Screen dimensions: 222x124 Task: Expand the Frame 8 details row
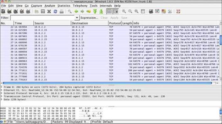tap(2, 87)
